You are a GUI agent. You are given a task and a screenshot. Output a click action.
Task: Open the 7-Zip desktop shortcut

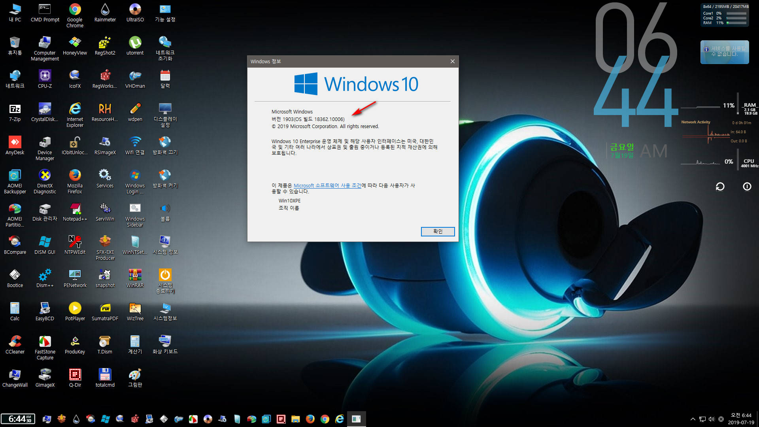pyautogui.click(x=15, y=112)
